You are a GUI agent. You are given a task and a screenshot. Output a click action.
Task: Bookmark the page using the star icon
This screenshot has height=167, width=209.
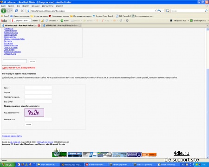point(156,11)
